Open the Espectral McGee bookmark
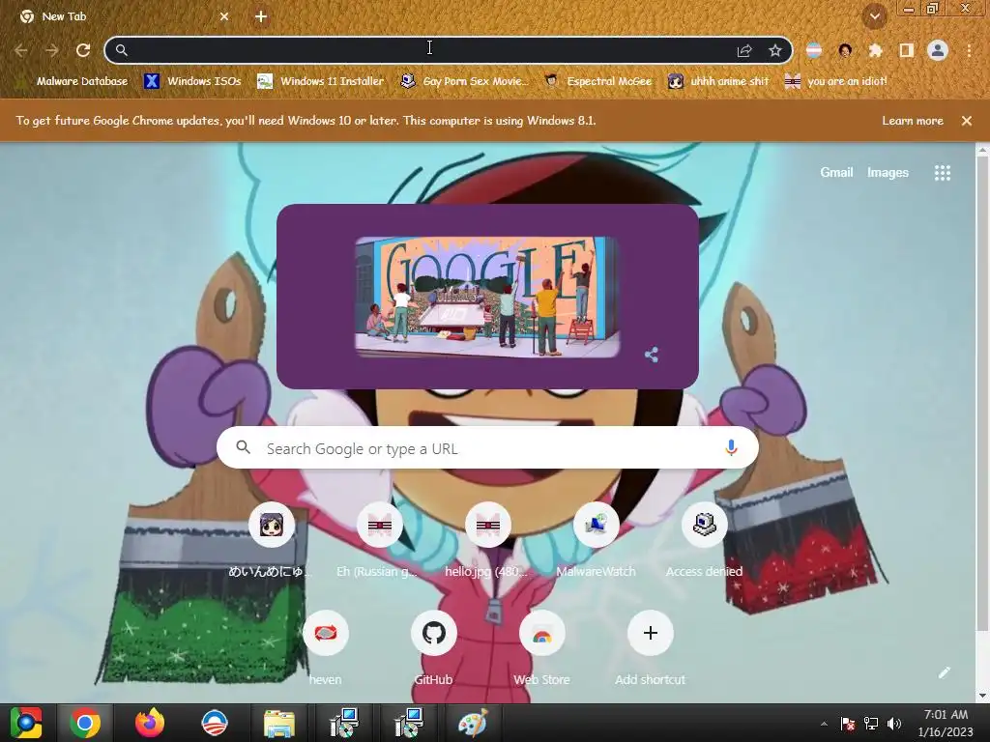Screen dimensions: 990x742 click(597, 81)
